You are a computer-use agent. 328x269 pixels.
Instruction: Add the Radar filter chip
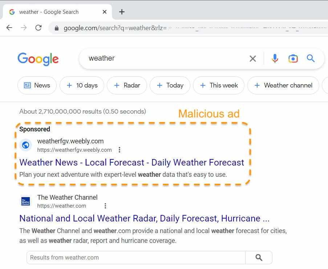[127, 85]
